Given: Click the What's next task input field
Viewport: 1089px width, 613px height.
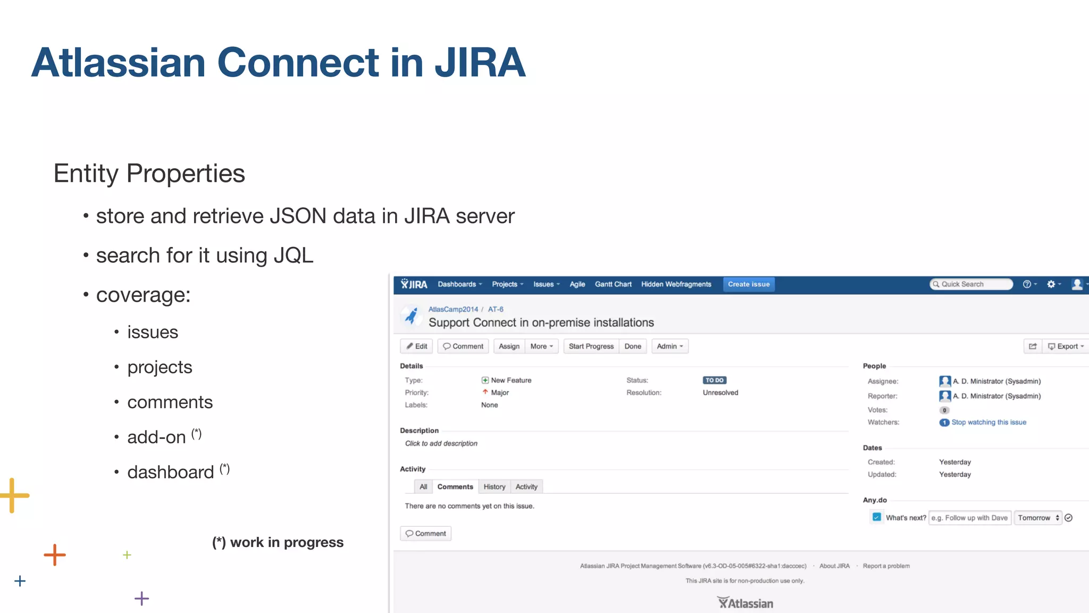Looking at the screenshot, I should (970, 518).
